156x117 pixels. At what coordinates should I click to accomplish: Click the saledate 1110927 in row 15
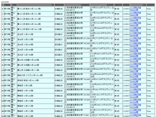(126, 86)
